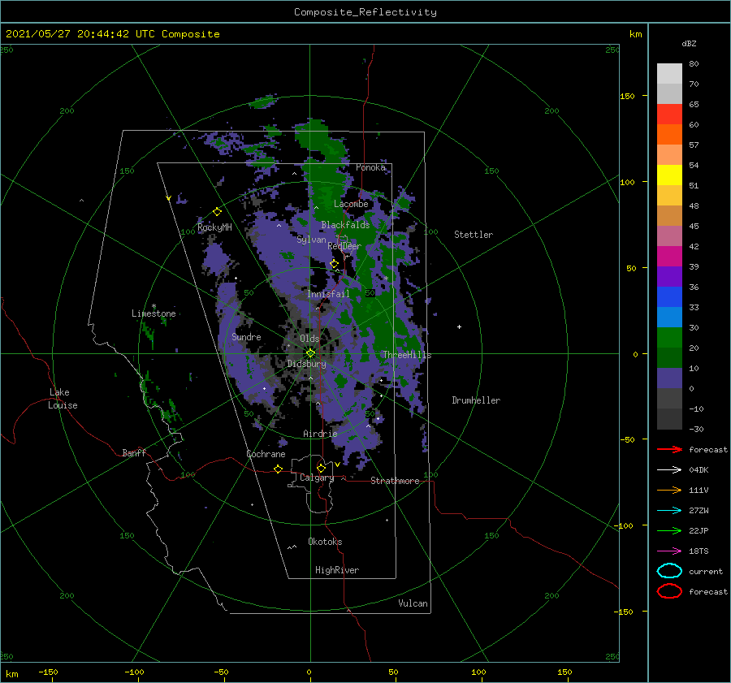
Task: Click the Vulcan city label
Action: [413, 603]
